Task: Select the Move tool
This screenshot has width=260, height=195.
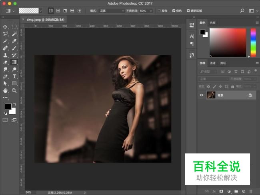Action: [x=5, y=27]
